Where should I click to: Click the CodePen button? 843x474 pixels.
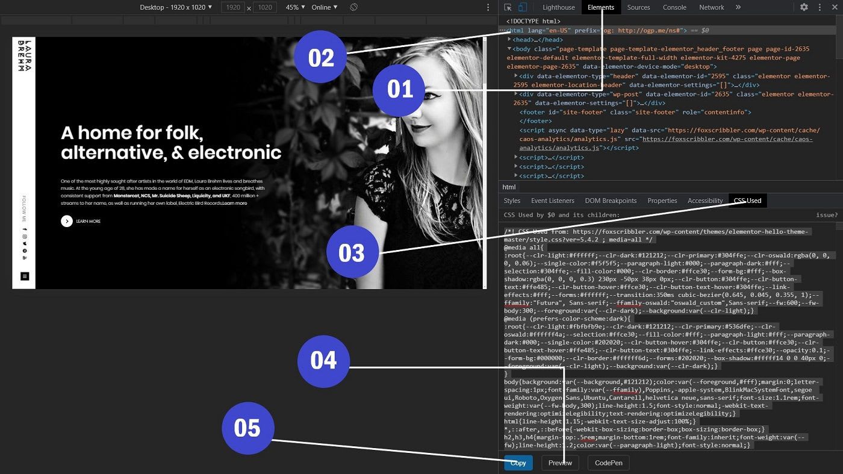(x=608, y=463)
